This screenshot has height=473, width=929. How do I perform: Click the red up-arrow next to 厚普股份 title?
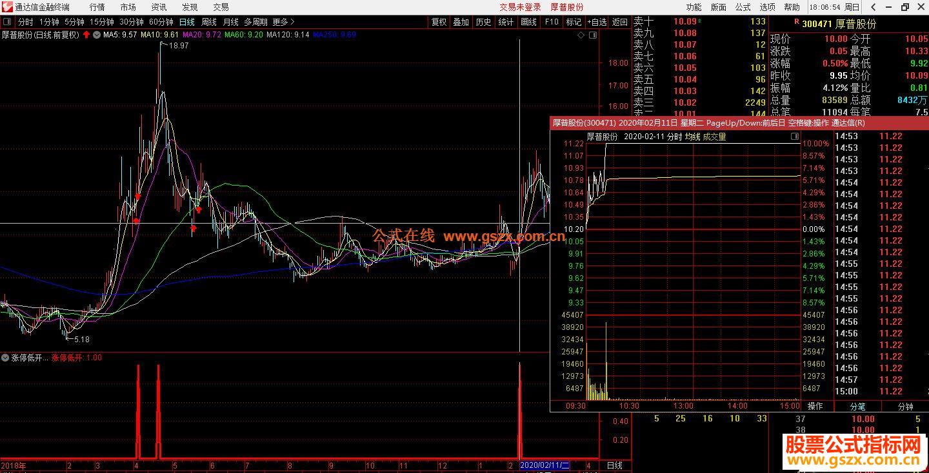86,35
